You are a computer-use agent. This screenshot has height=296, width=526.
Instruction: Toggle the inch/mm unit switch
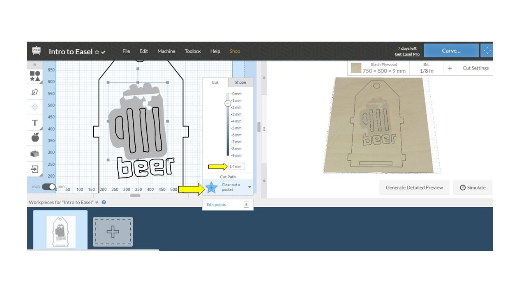click(48, 187)
